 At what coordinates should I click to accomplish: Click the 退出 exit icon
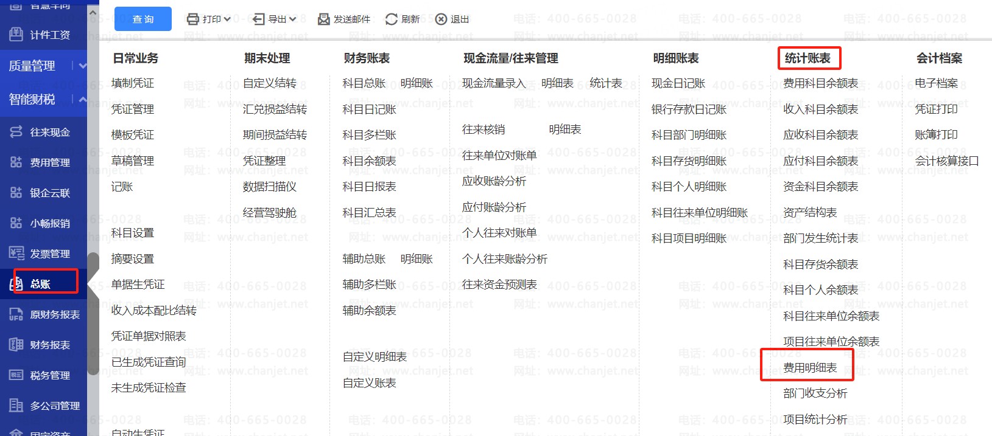coord(441,19)
